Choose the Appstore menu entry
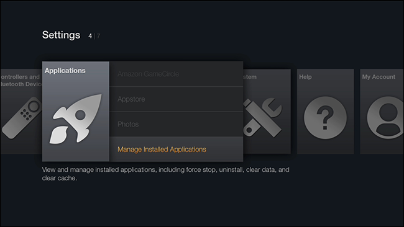 177,99
